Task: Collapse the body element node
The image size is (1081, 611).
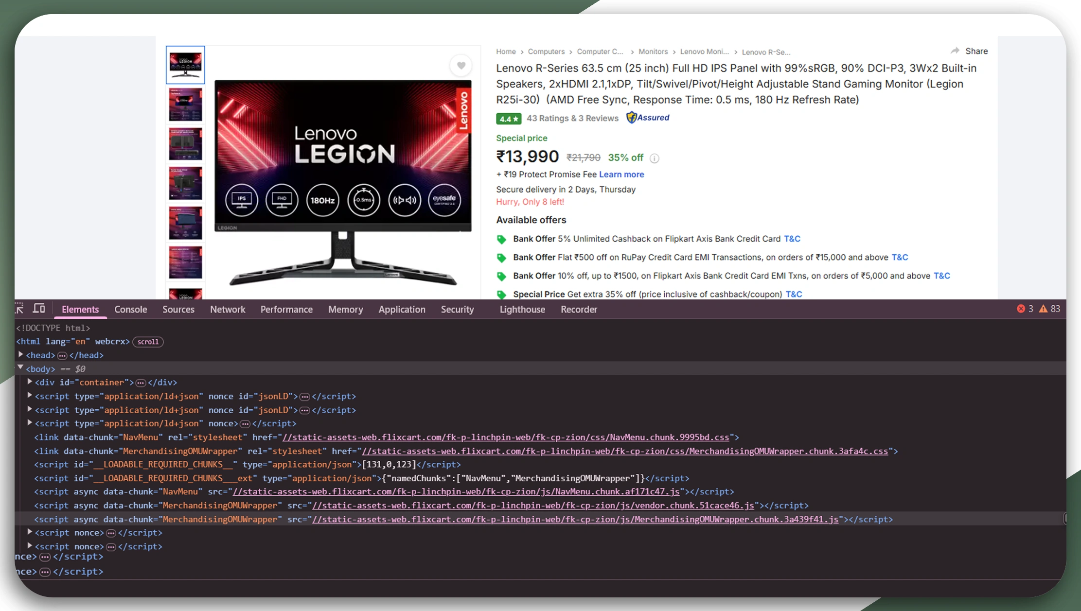Action: [x=21, y=368]
